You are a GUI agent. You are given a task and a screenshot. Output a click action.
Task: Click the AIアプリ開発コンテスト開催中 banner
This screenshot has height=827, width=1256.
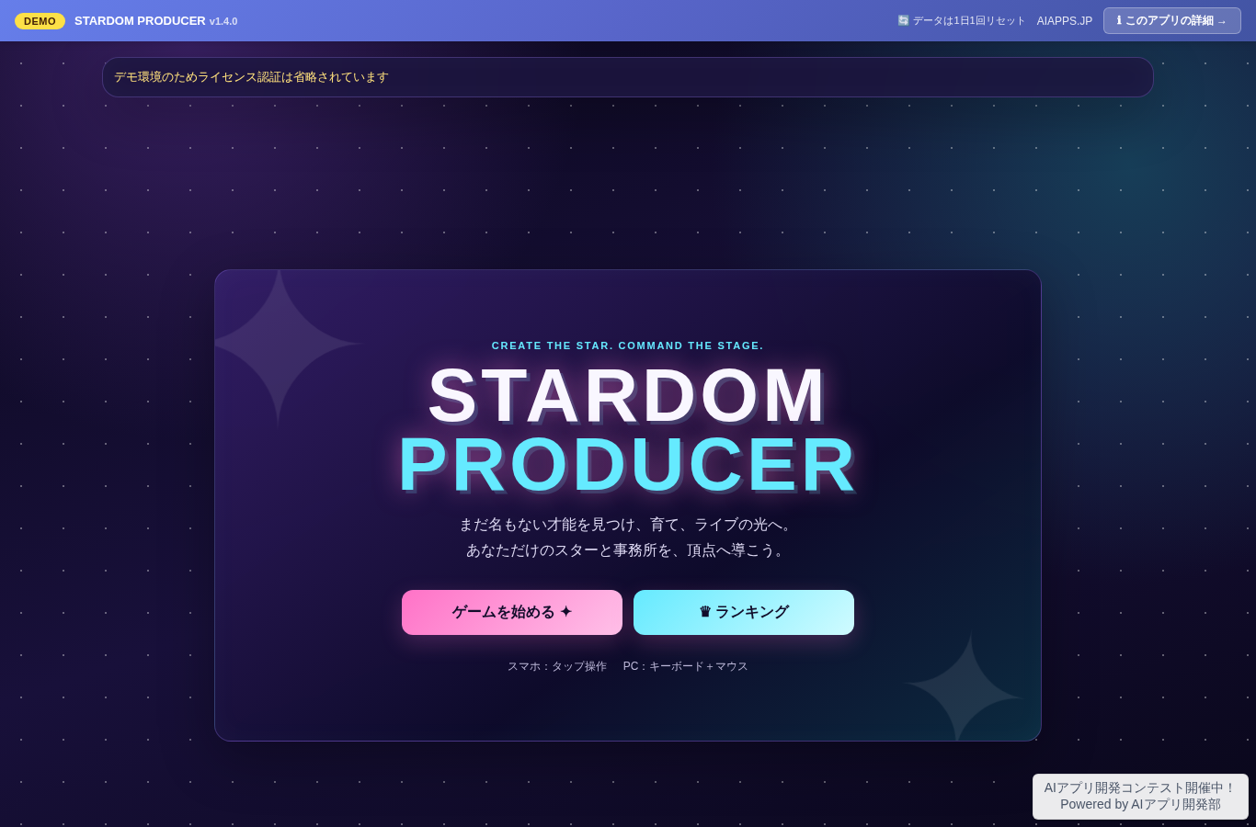[x=1140, y=797]
